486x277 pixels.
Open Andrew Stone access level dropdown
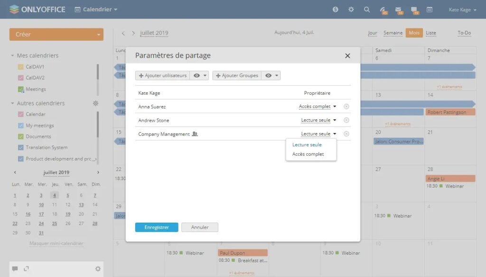[318, 120]
